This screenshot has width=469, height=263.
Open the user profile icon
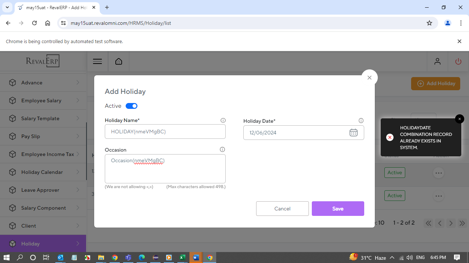[437, 61]
